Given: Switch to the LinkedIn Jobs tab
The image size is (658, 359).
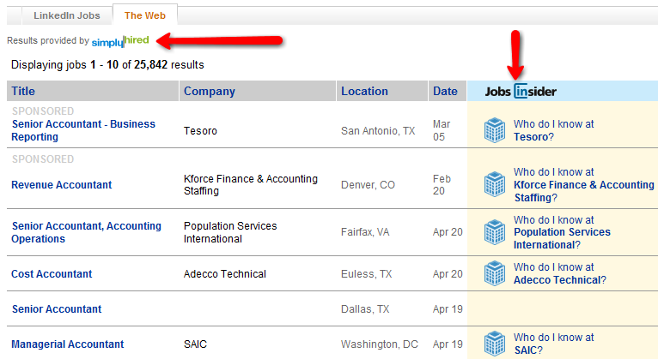Looking at the screenshot, I should point(67,15).
